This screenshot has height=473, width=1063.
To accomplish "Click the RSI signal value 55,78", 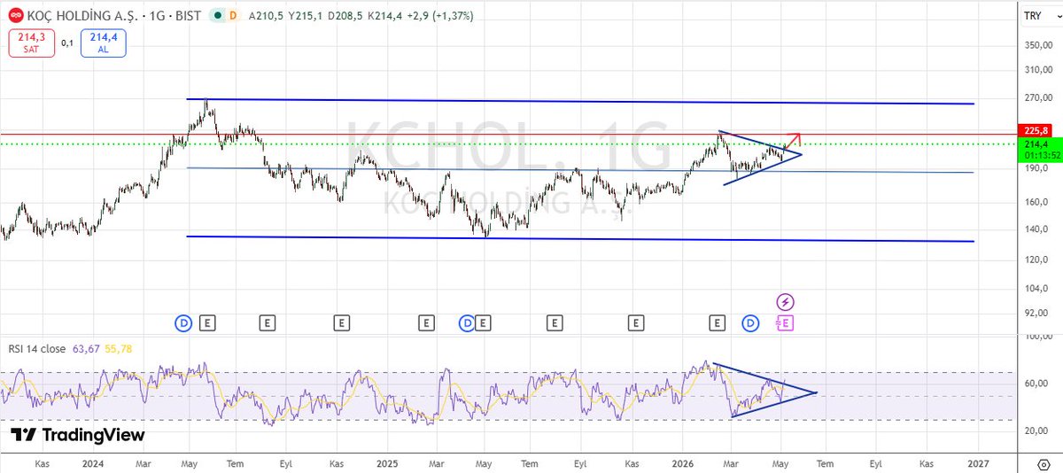I will click(117, 349).
